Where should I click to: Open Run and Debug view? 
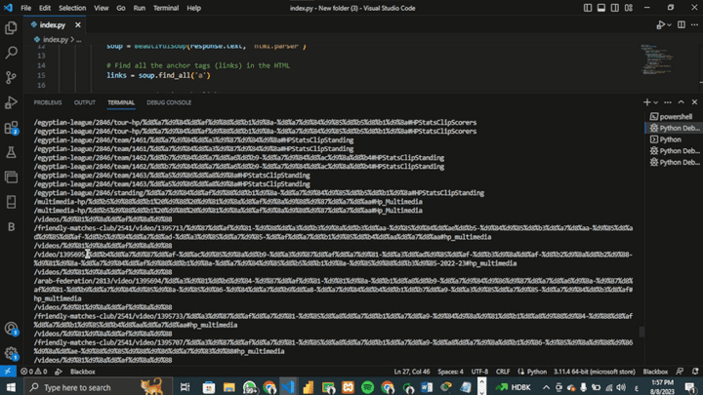coord(11,102)
